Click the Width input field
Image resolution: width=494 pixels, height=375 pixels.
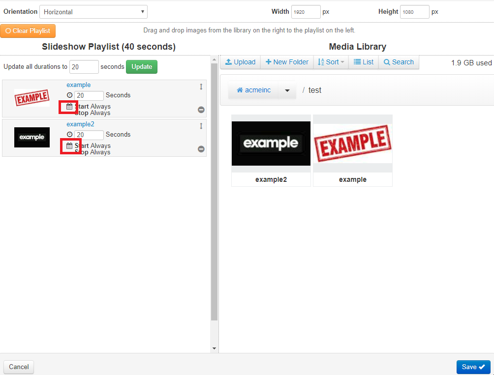pyautogui.click(x=306, y=12)
